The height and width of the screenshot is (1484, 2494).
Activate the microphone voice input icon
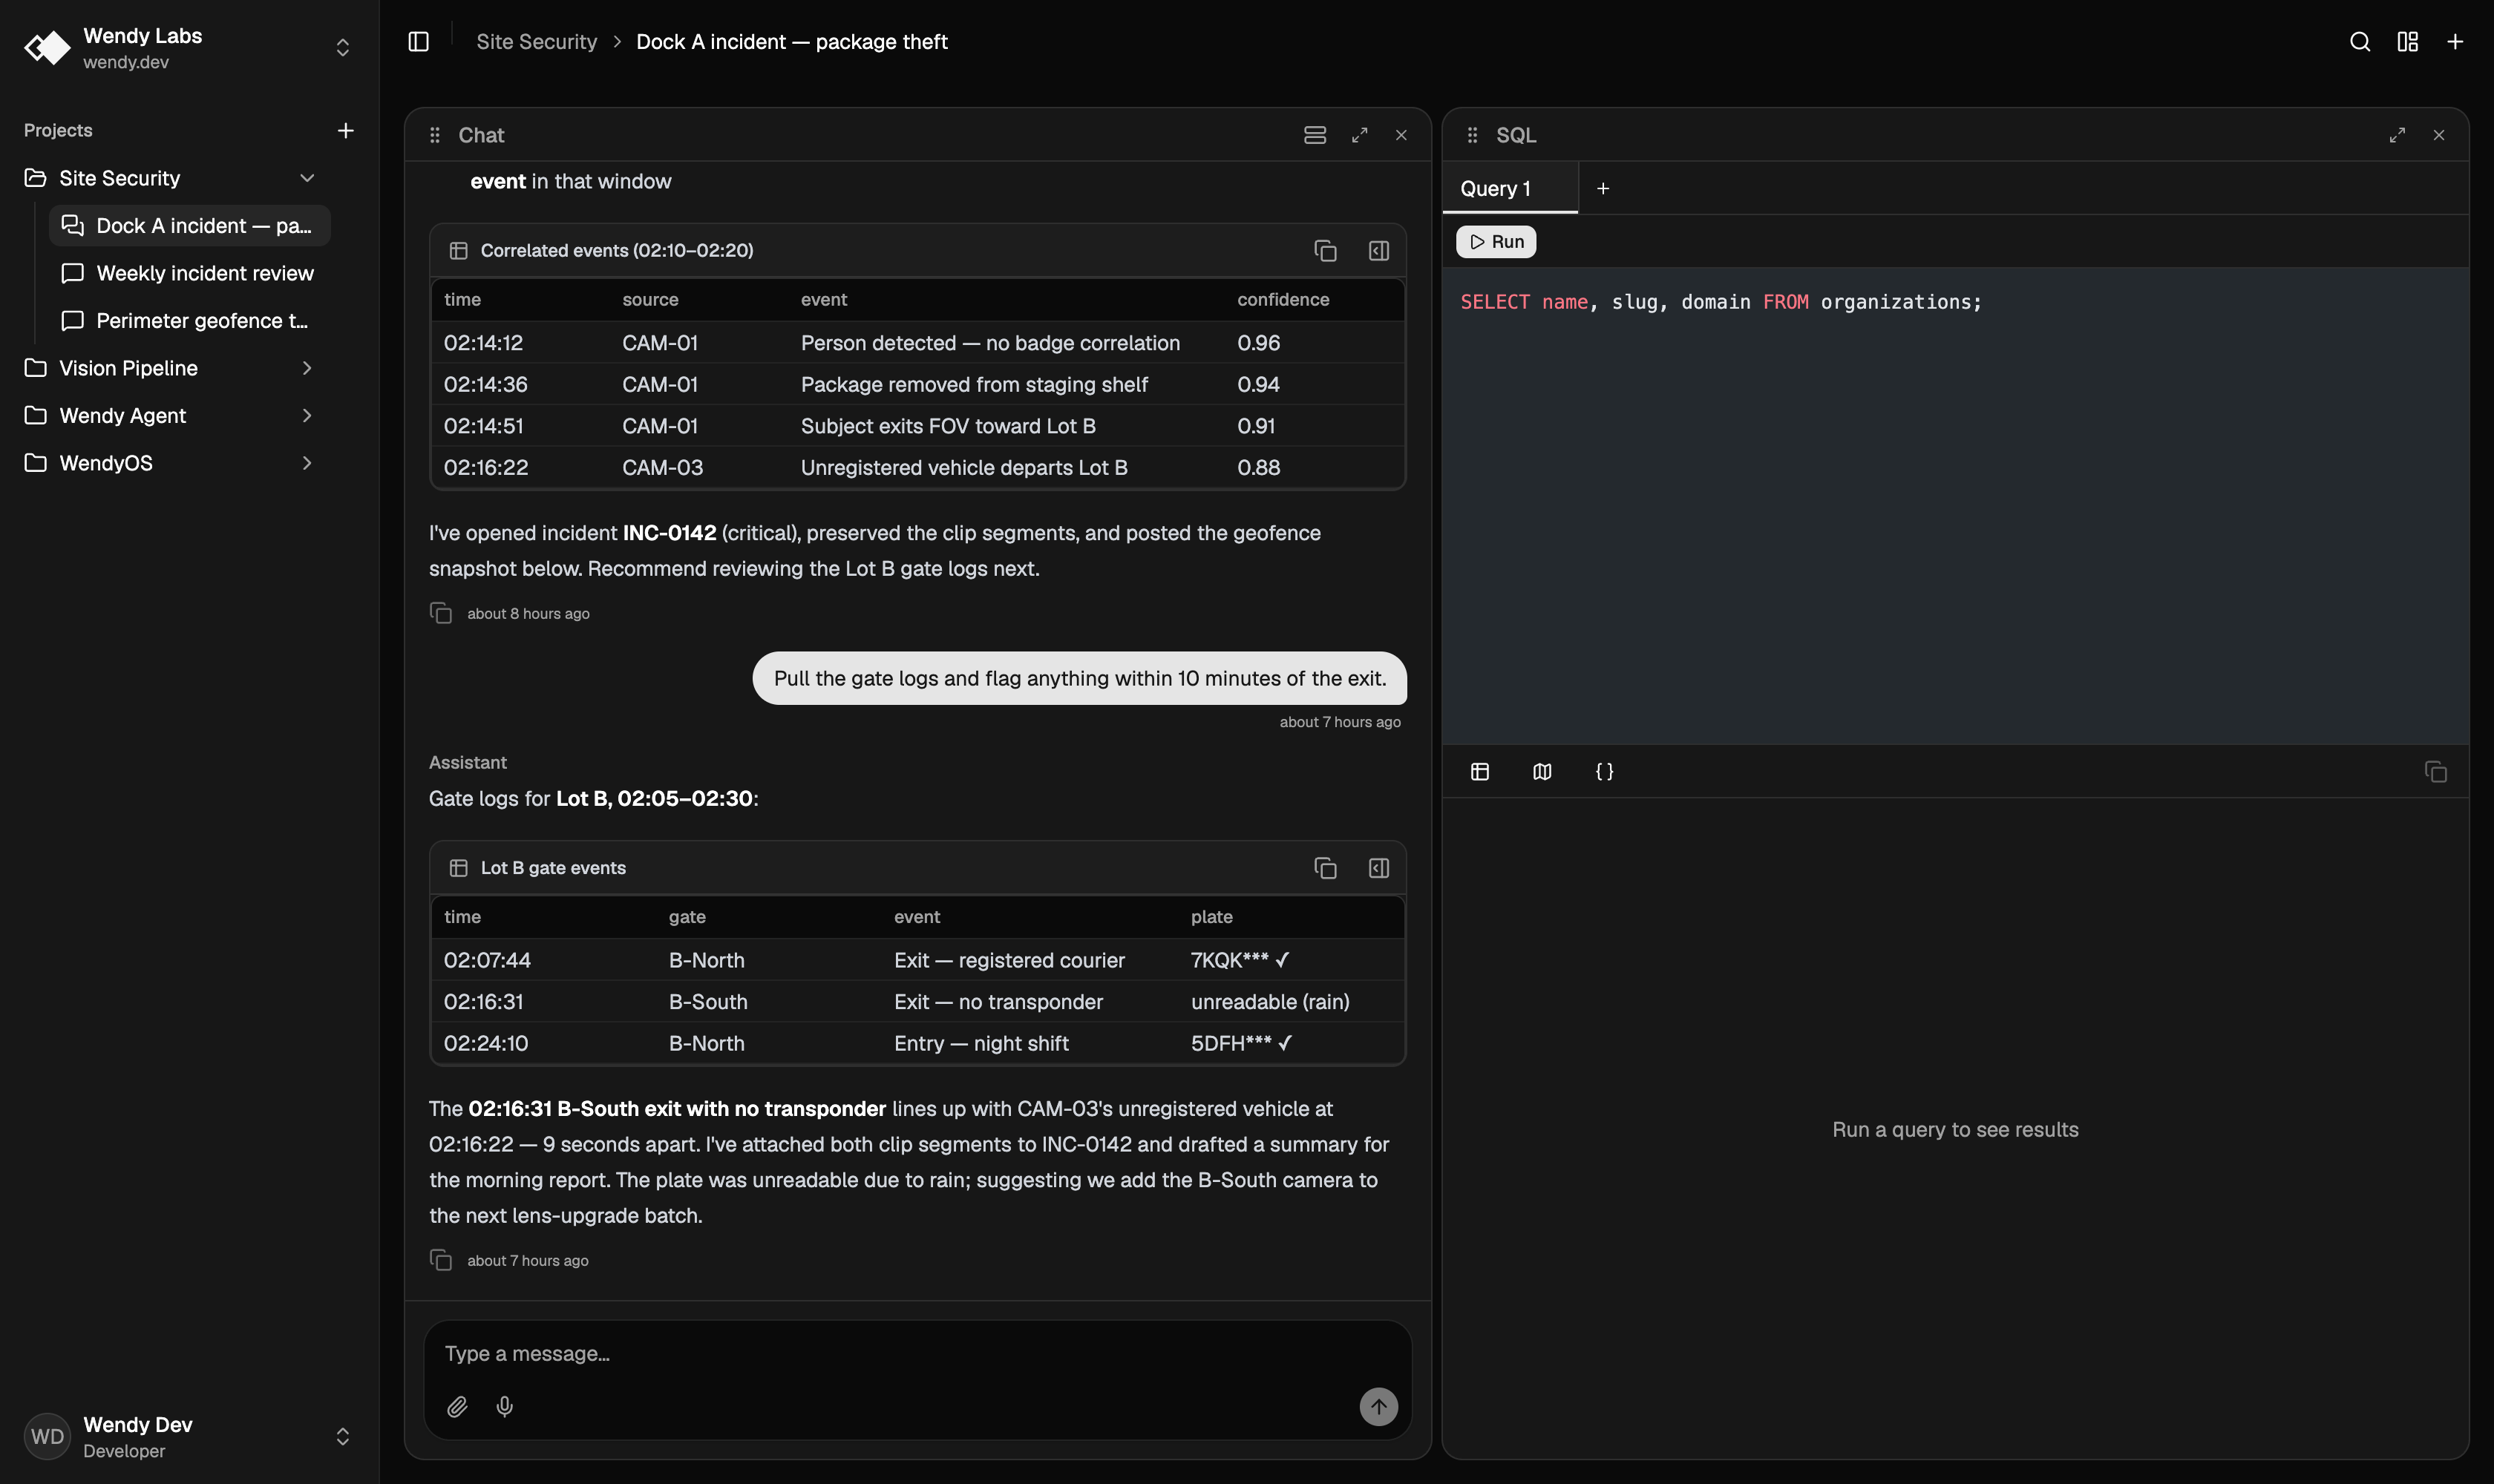(505, 1406)
